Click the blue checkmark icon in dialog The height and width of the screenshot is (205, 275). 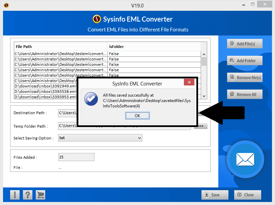point(91,99)
